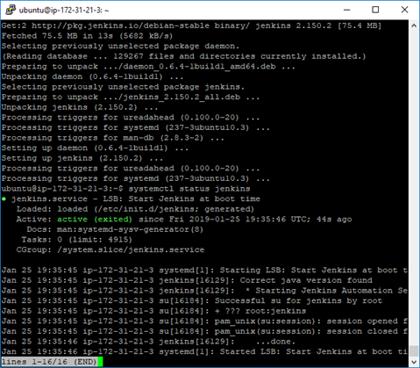Image resolution: width=420 pixels, height=368 pixels.
Task: Click the green cursor block after (END)
Action: pyautogui.click(x=100, y=362)
